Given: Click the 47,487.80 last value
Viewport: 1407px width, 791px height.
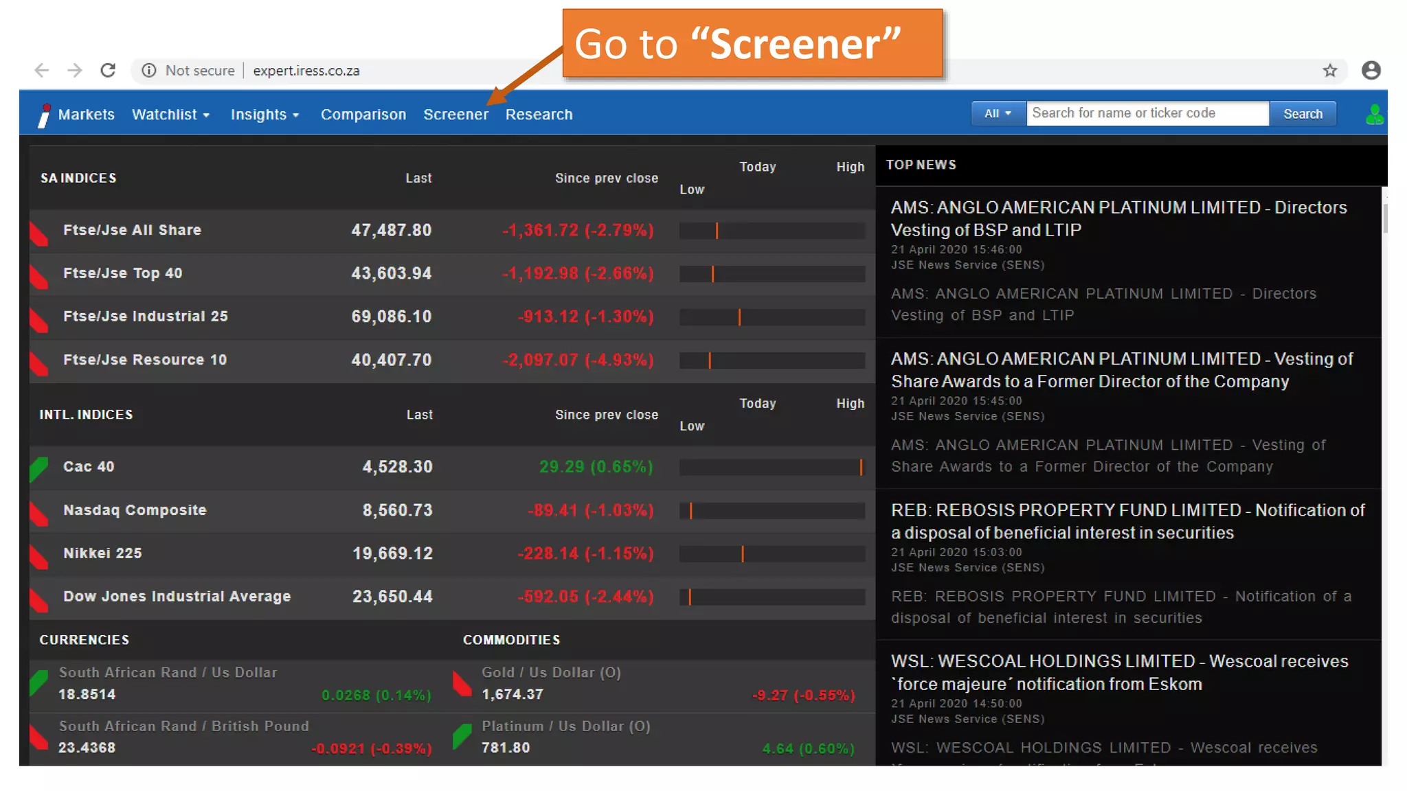Looking at the screenshot, I should 392,230.
